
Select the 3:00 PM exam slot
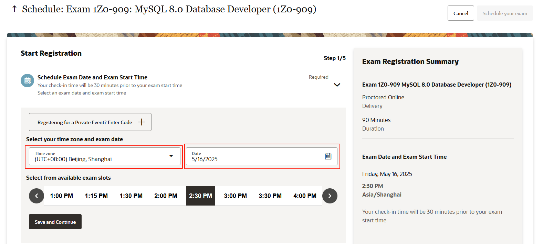[x=236, y=196]
